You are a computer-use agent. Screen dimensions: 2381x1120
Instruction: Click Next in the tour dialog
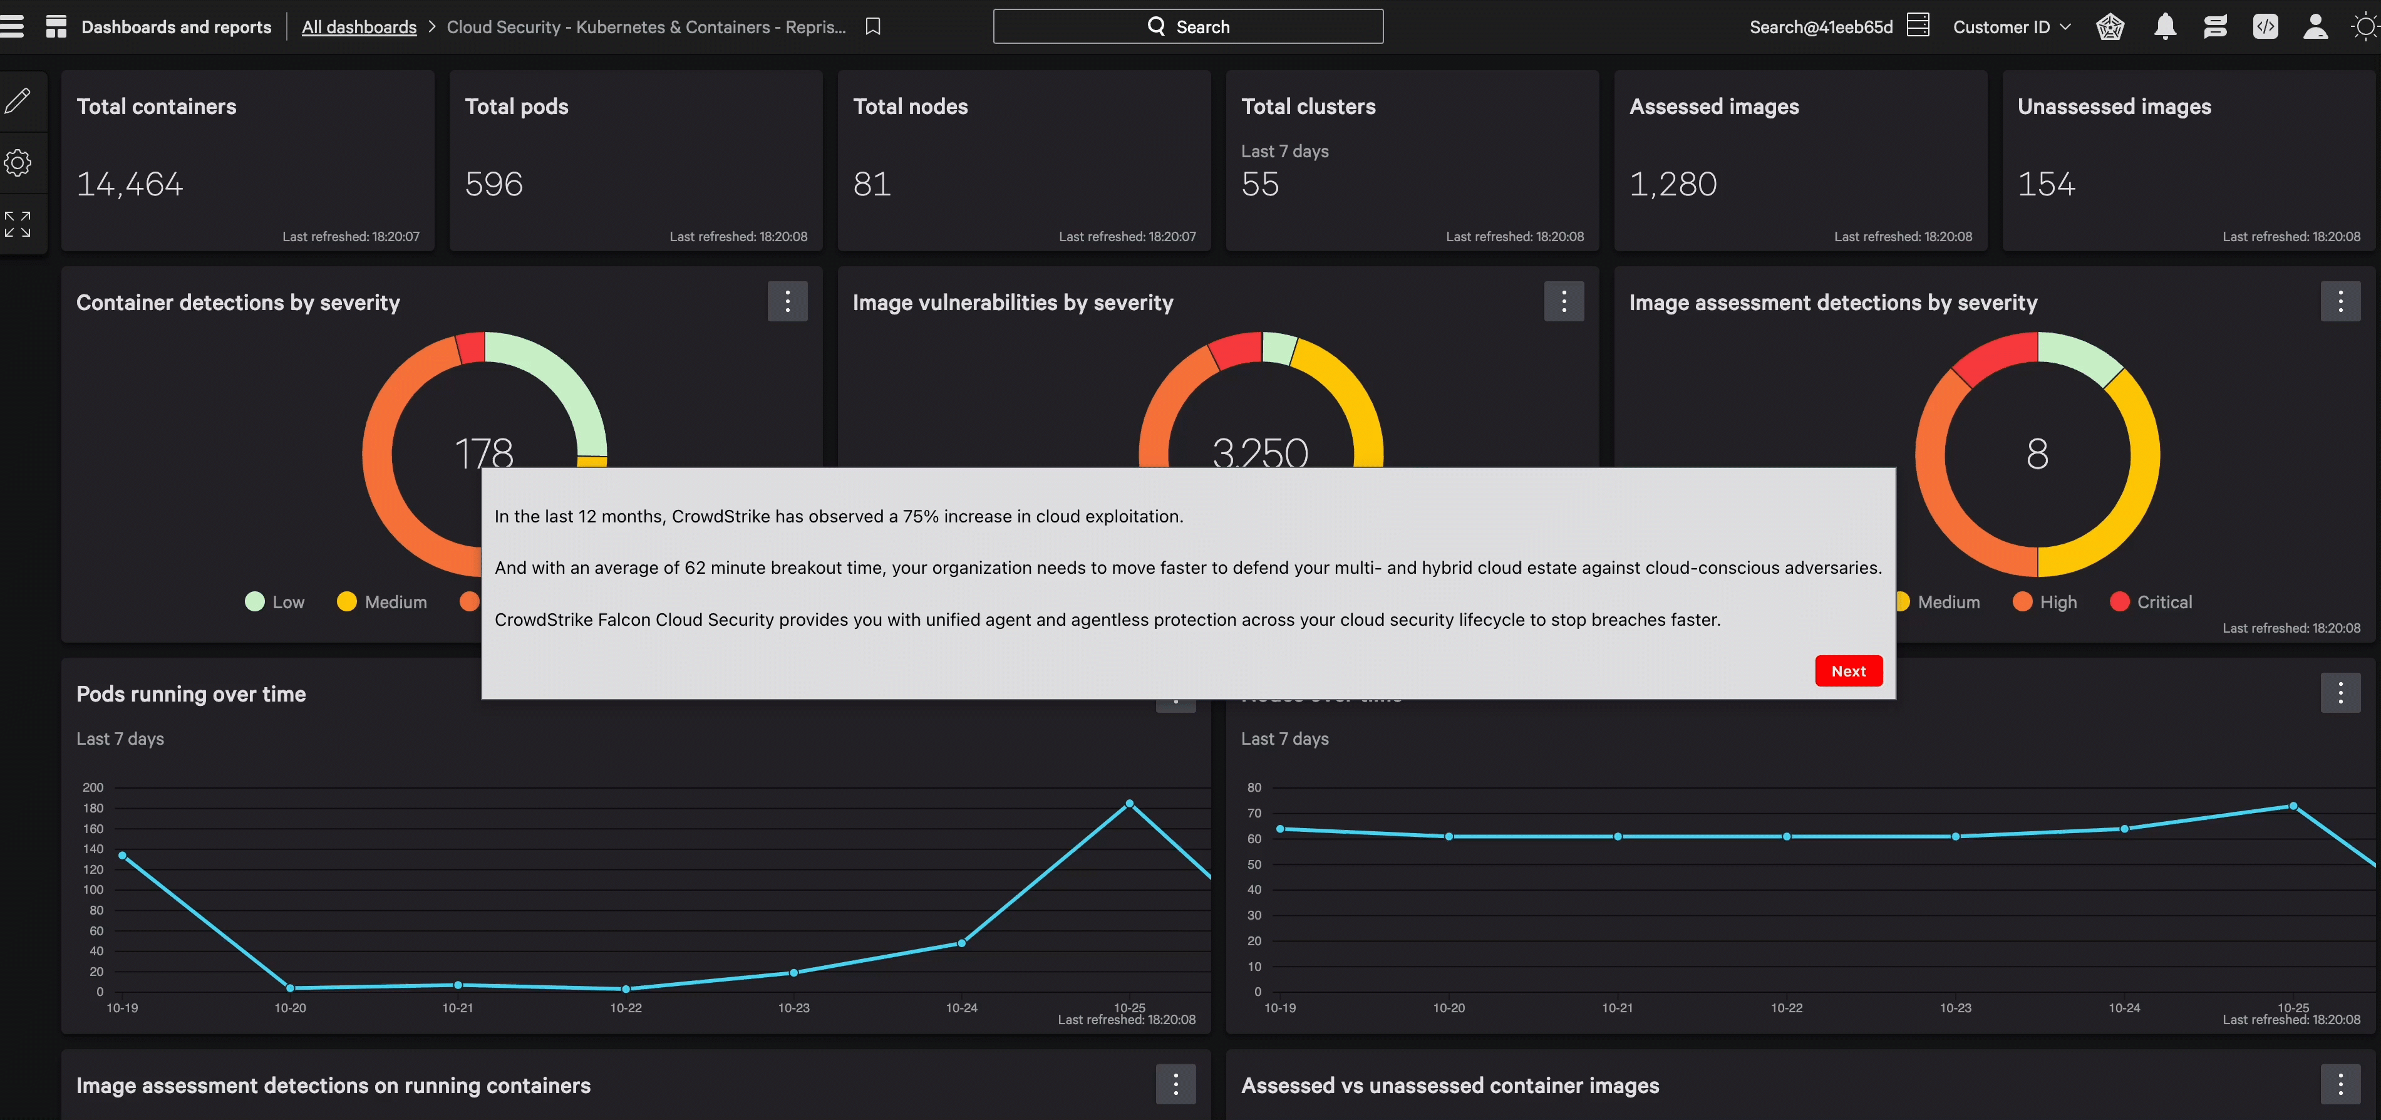tap(1849, 671)
